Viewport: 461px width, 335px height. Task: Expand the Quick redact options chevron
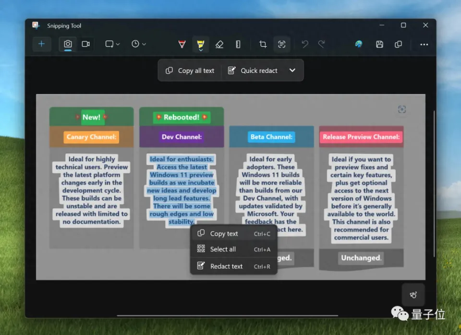(x=292, y=71)
